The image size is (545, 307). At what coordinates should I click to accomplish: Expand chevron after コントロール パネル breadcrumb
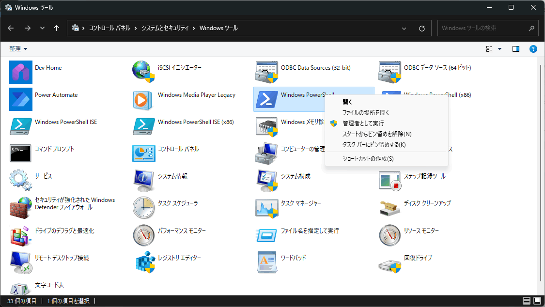pos(135,28)
